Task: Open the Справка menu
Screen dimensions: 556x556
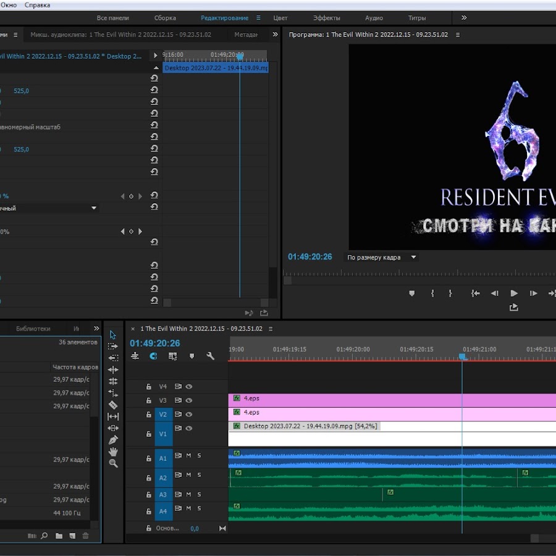Action: coord(37,5)
